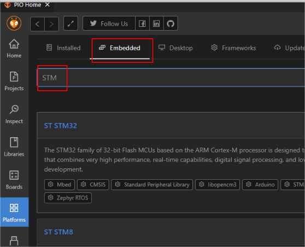Click the CMSIS framework tag

pos(93,185)
